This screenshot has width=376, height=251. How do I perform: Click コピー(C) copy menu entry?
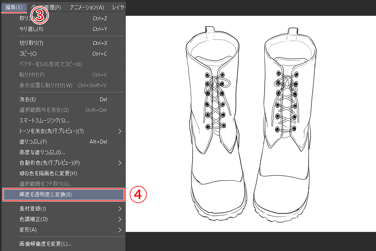pyautogui.click(x=28, y=54)
